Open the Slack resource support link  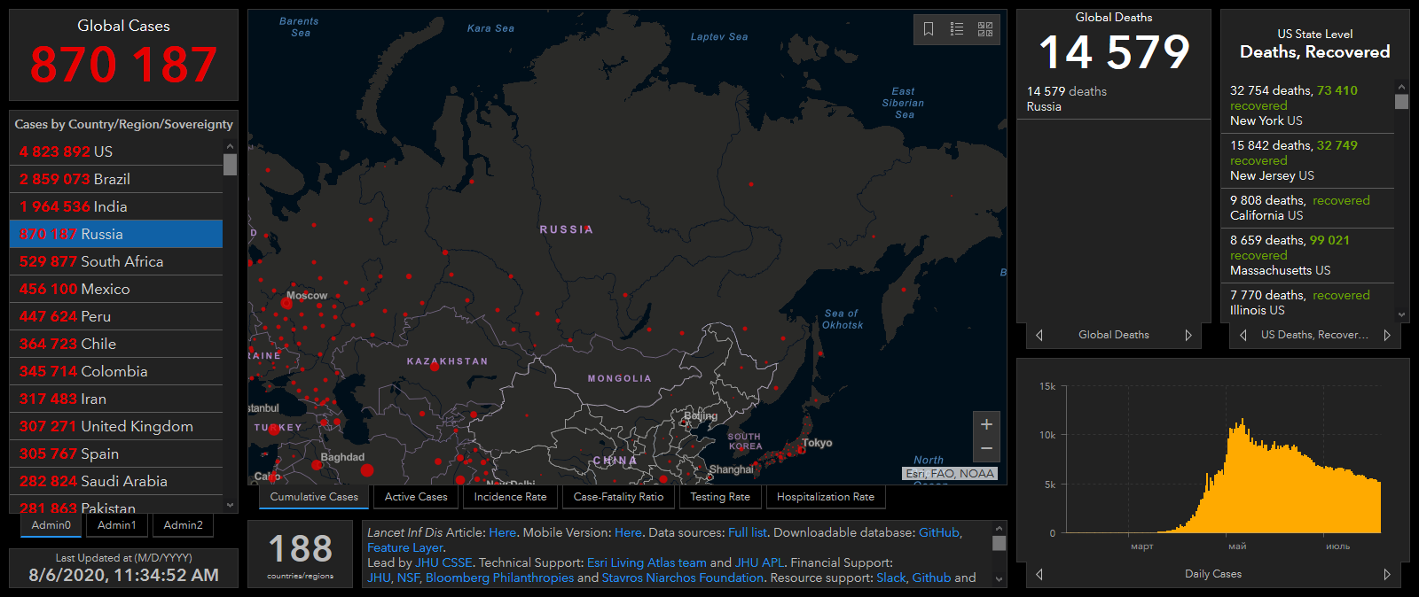(x=891, y=578)
